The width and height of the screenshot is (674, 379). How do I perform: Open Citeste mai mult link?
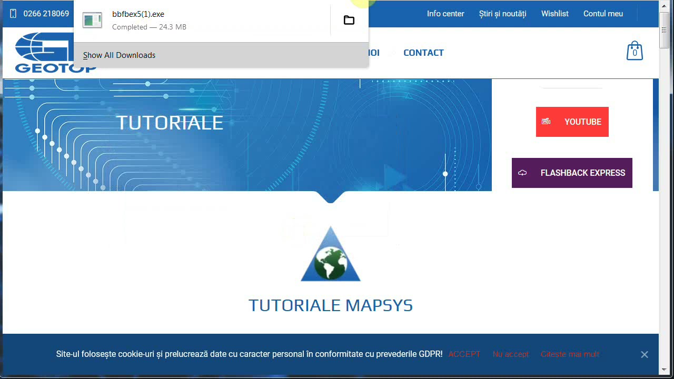[x=570, y=354]
